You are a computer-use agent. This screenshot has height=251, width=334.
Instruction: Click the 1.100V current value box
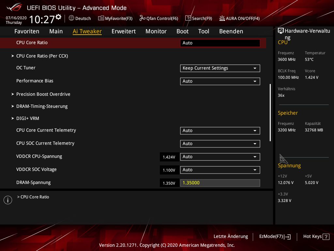pos(169,170)
